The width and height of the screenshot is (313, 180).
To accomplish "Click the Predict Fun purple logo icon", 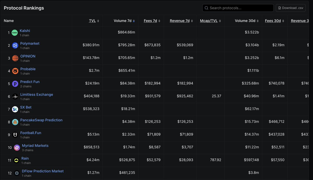I will point(15,84).
